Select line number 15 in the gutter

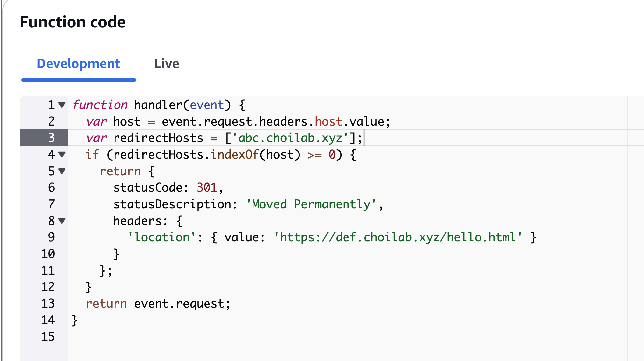pyautogui.click(x=48, y=336)
